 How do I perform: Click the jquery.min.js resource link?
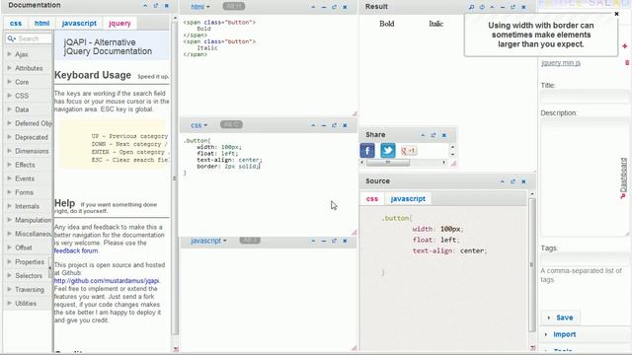point(561,63)
